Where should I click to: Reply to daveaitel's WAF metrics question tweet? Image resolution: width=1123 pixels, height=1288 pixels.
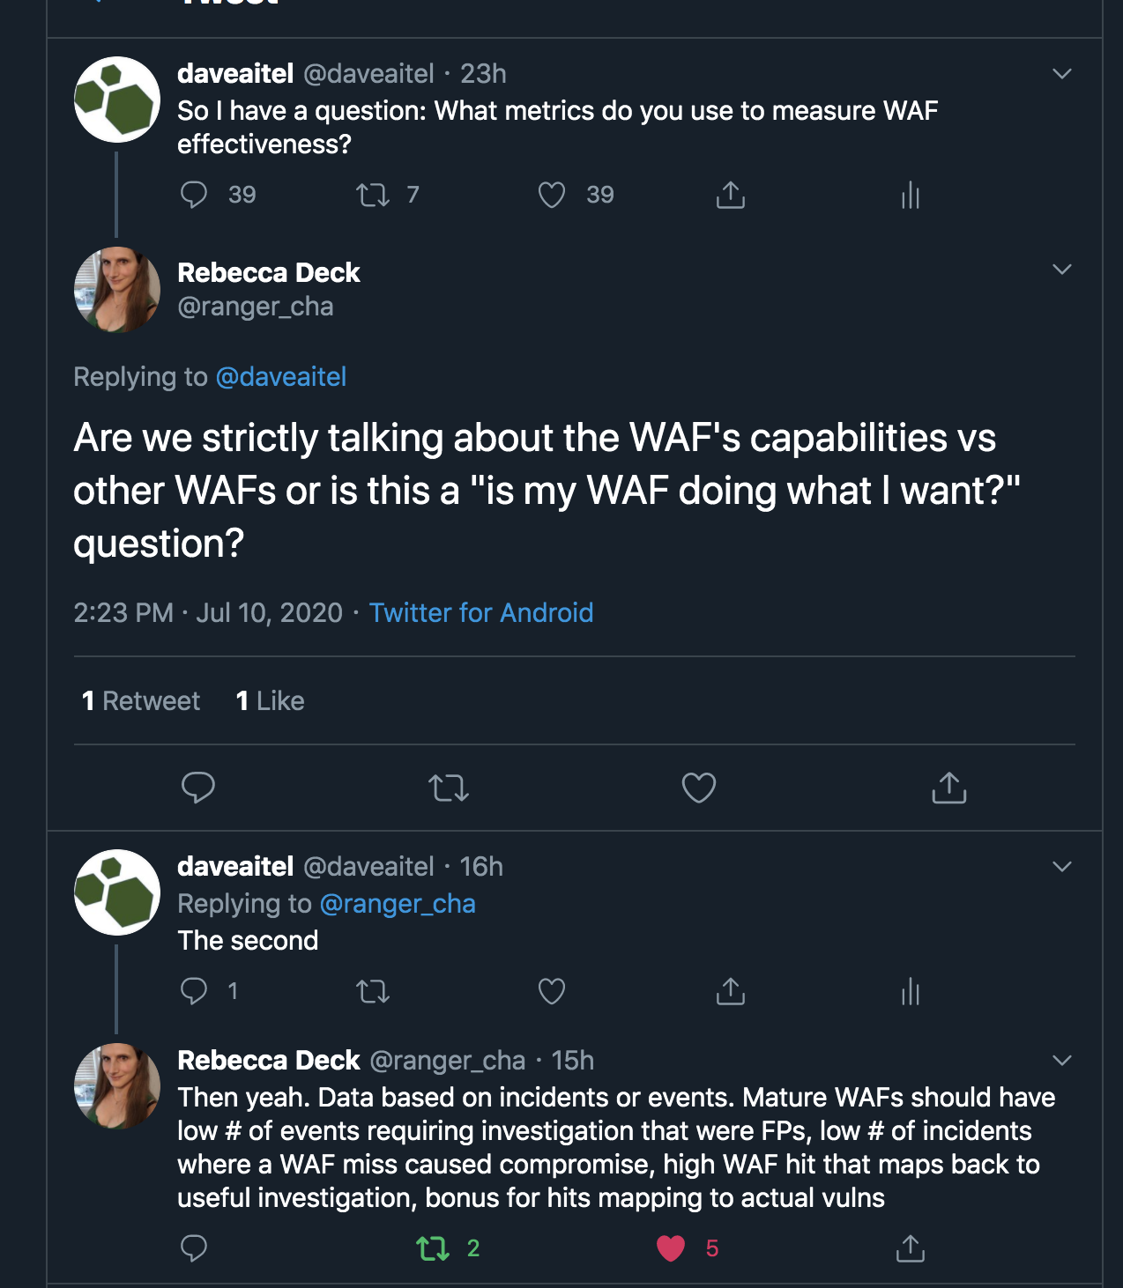click(x=194, y=195)
